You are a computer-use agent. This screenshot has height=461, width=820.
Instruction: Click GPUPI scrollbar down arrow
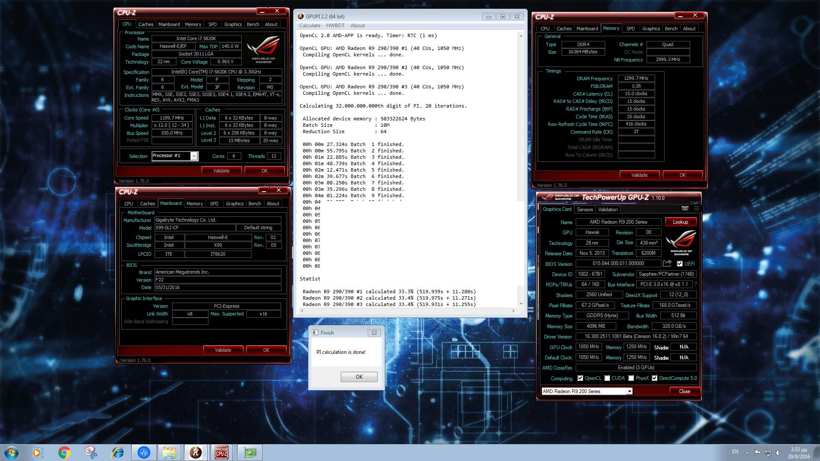click(x=521, y=304)
